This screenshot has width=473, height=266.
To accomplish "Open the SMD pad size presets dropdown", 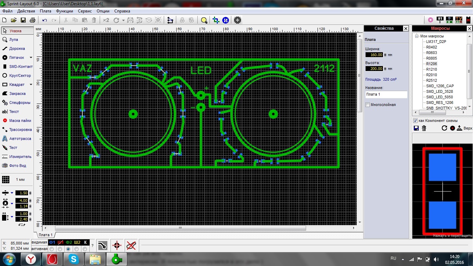I will (x=12, y=217).
